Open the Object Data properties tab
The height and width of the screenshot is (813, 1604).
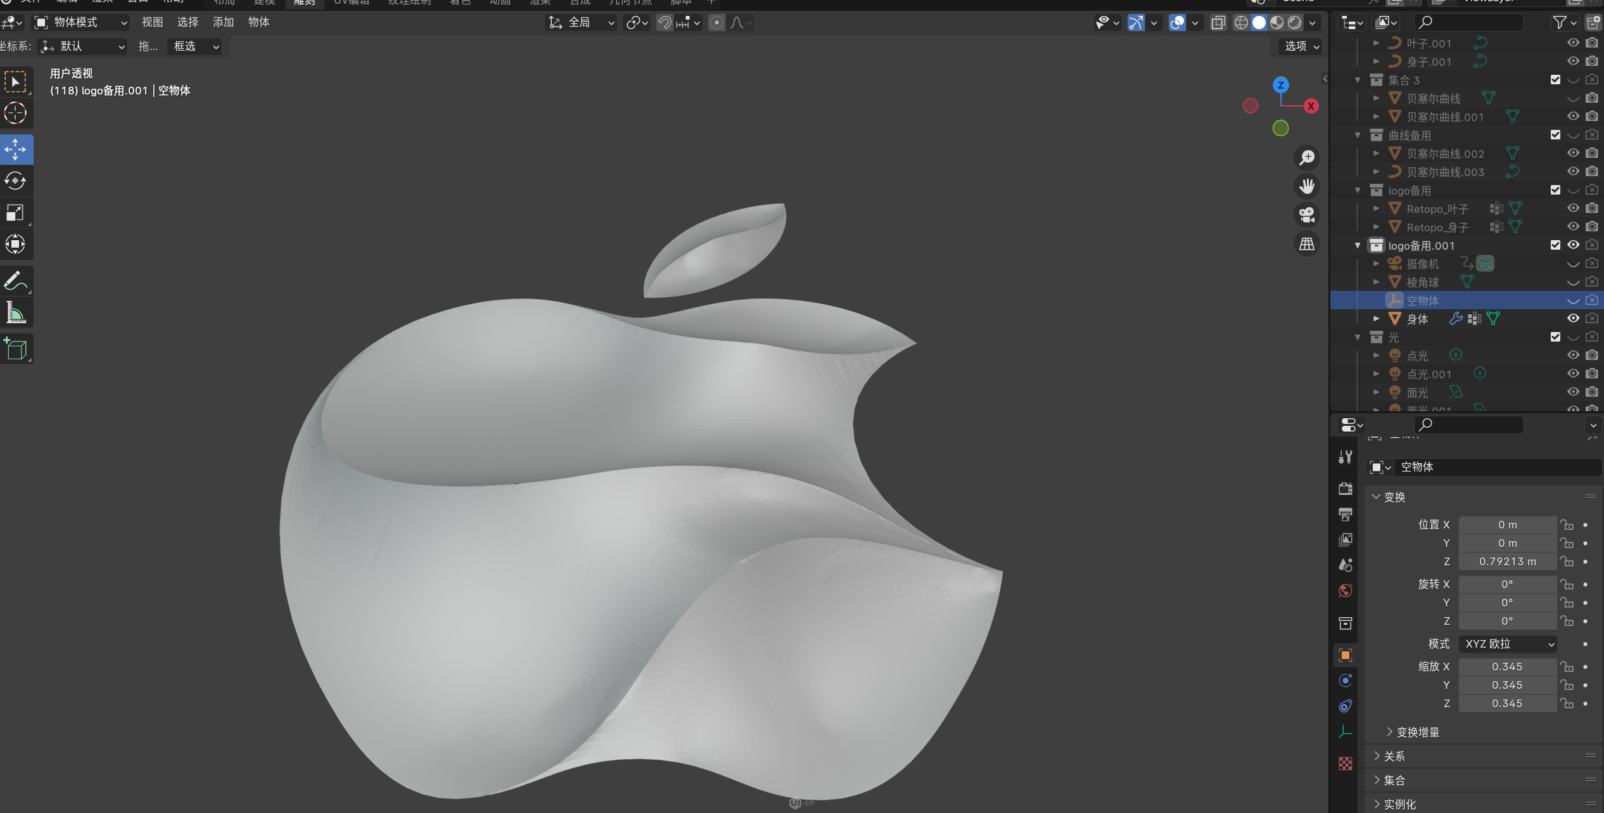tap(1346, 732)
